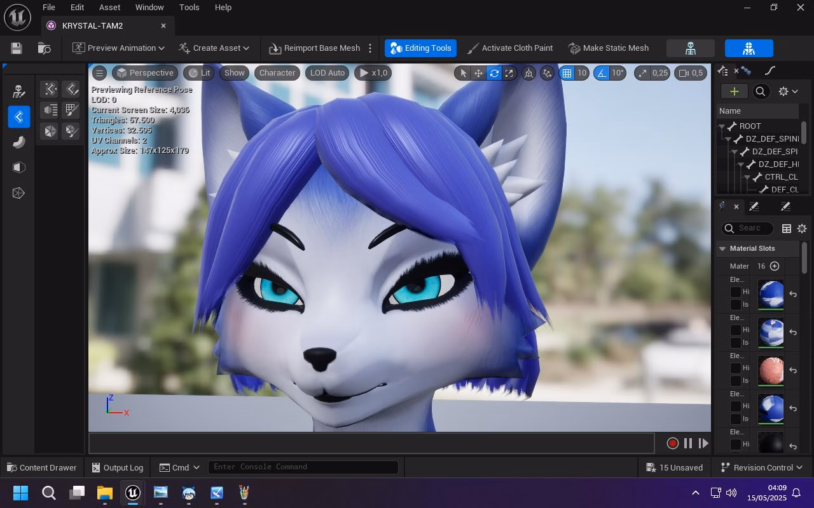Image resolution: width=814 pixels, height=508 pixels.
Task: Toggle scale snapping in the viewport
Action: click(x=642, y=73)
